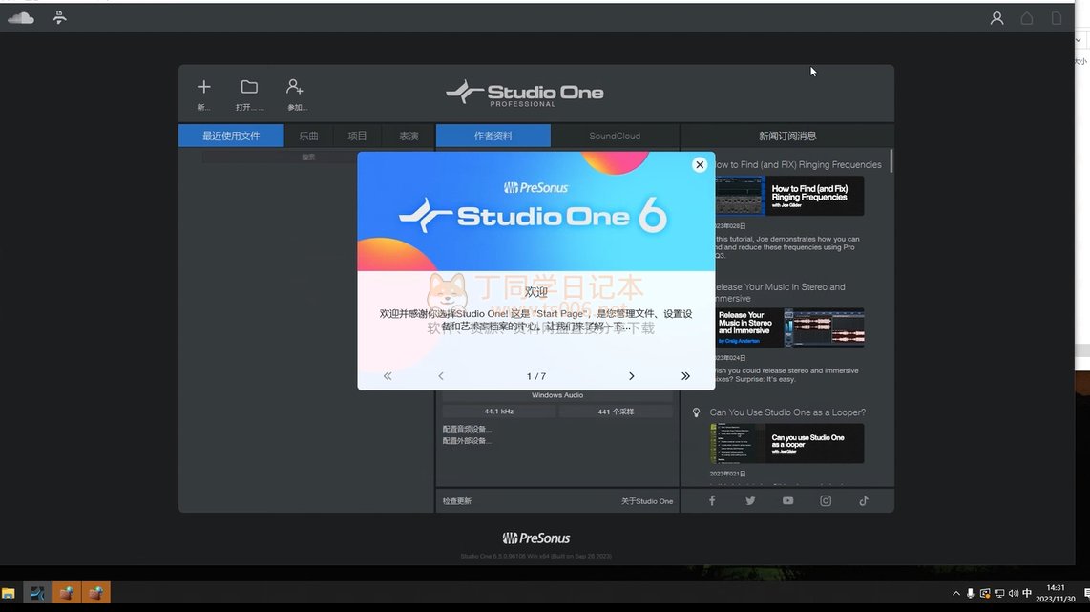Click 关于Studio One link

point(646,501)
